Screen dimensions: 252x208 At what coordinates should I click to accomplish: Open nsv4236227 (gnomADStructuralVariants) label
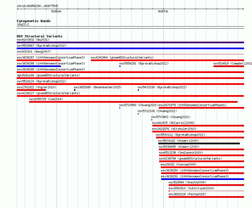coord(48,93)
